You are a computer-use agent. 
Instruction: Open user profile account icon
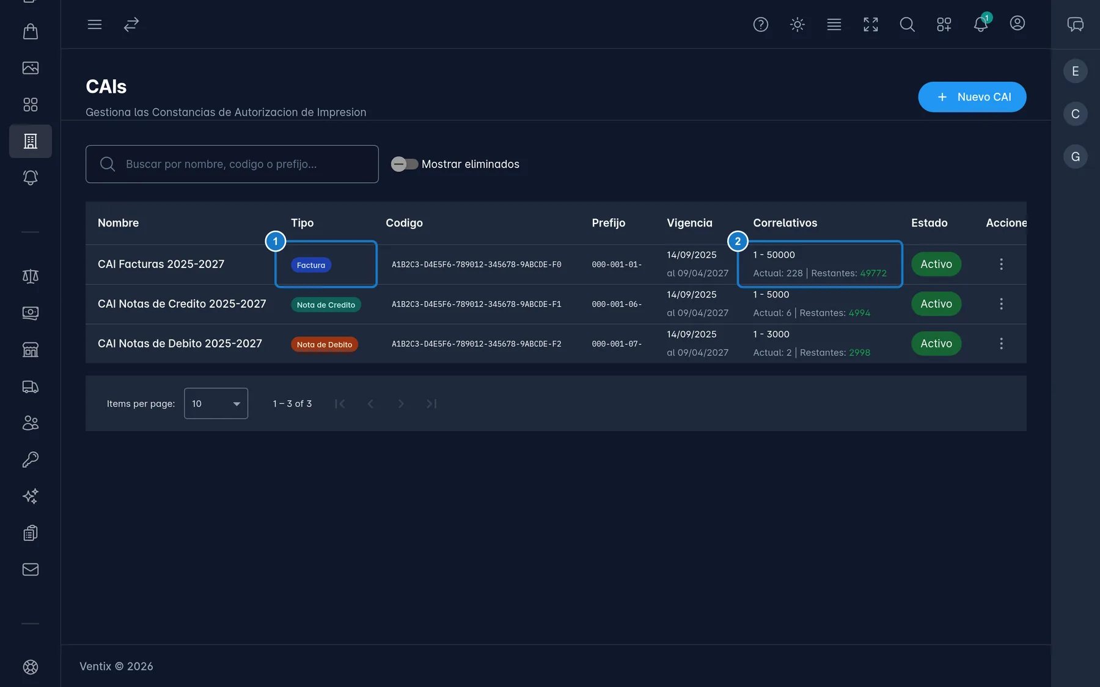pos(1017,23)
